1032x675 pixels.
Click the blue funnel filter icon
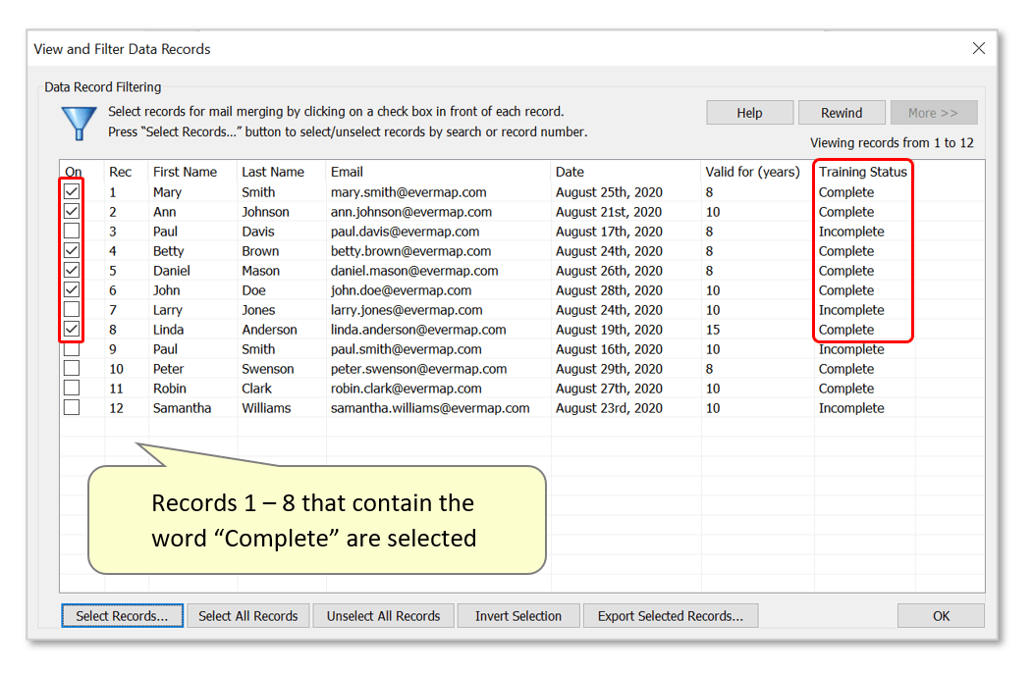point(79,123)
